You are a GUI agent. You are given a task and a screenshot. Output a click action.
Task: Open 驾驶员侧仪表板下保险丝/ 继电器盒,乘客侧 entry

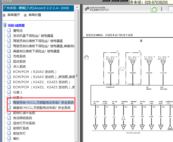(44, 46)
